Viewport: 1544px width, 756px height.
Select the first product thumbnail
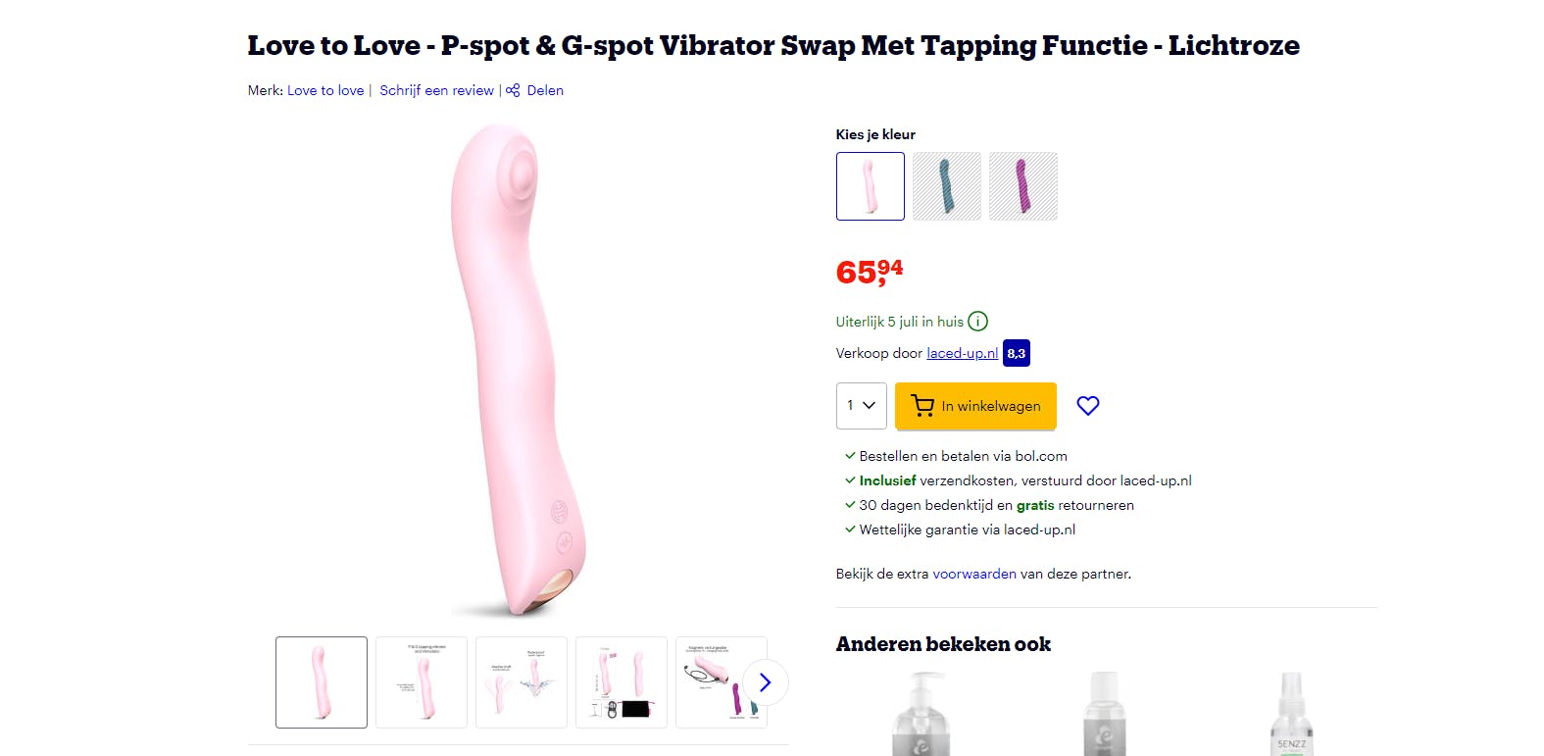point(322,682)
